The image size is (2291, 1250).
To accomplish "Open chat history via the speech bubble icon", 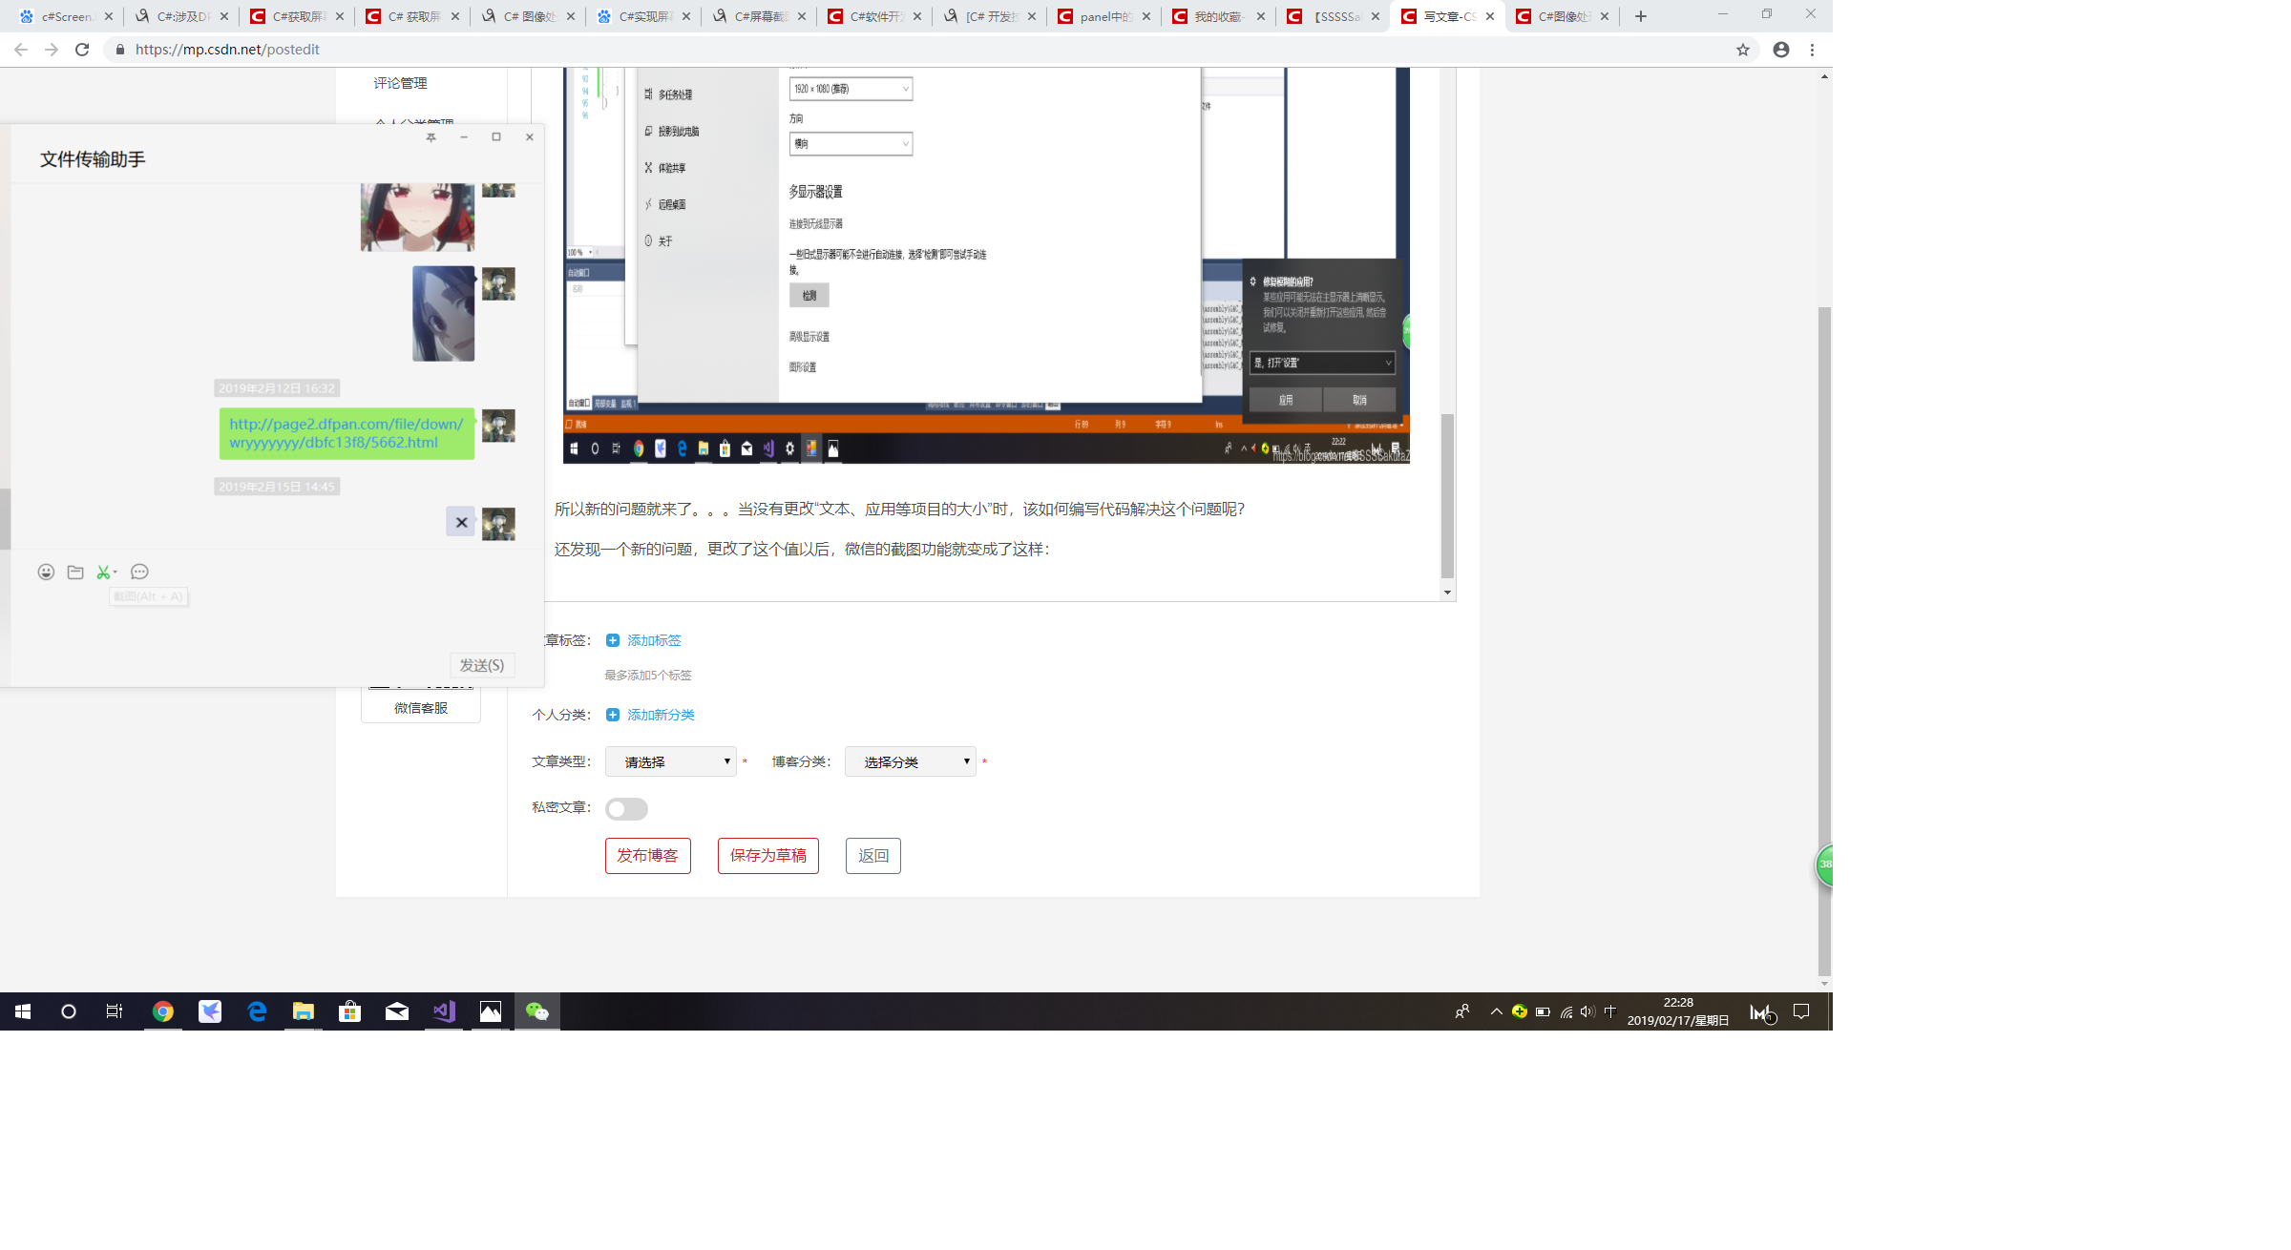I will 139,572.
